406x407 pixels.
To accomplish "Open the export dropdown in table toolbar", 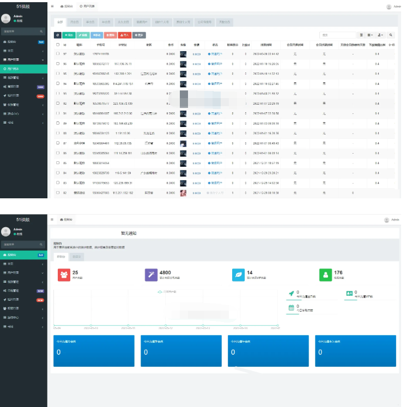I will tap(380, 35).
